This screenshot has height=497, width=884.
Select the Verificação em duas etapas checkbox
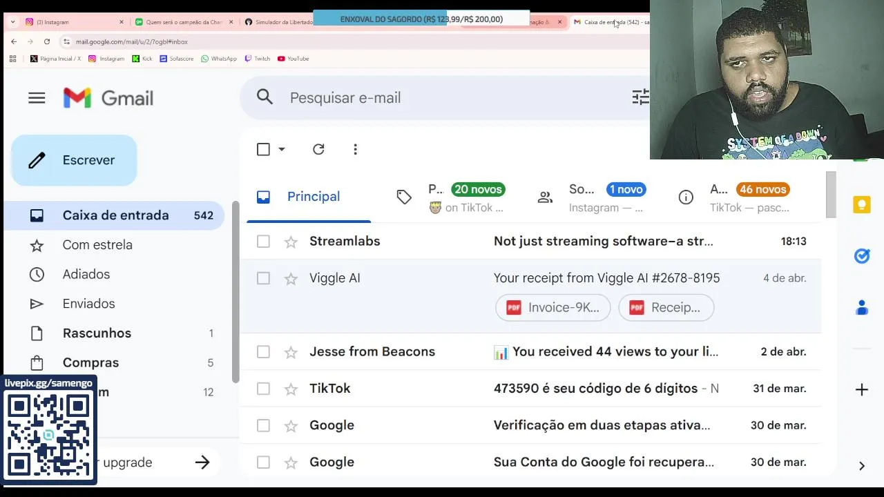[263, 425]
